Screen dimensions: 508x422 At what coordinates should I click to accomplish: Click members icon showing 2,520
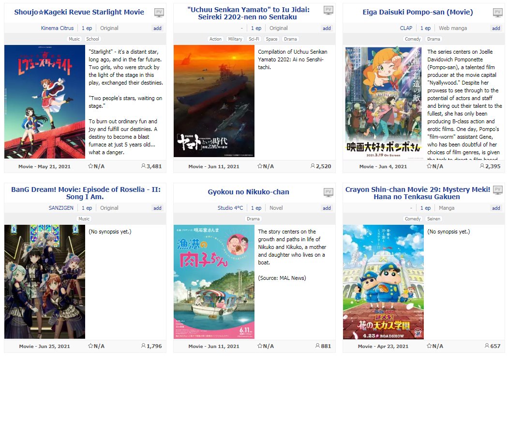pyautogui.click(x=313, y=166)
